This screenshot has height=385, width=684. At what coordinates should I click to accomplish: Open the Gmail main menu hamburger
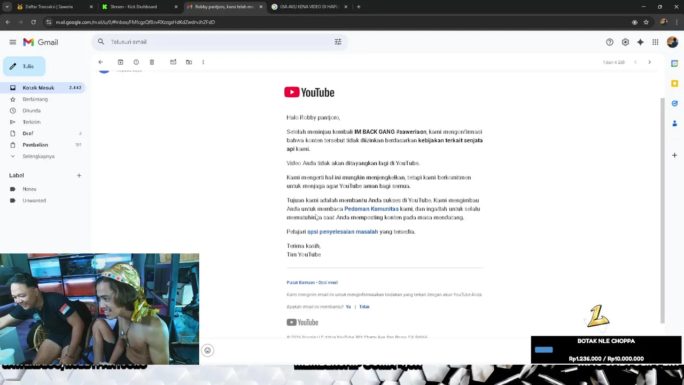click(x=13, y=42)
